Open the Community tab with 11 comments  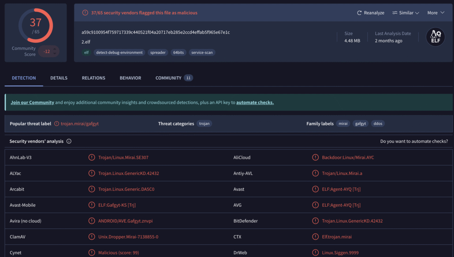(x=174, y=78)
